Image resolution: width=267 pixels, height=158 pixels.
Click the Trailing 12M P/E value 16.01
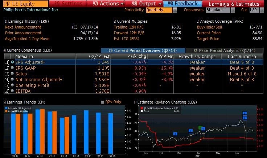(x=176, y=27)
